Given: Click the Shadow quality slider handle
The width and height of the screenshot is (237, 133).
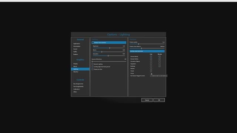Looking at the screenshot, I should tap(138, 44).
